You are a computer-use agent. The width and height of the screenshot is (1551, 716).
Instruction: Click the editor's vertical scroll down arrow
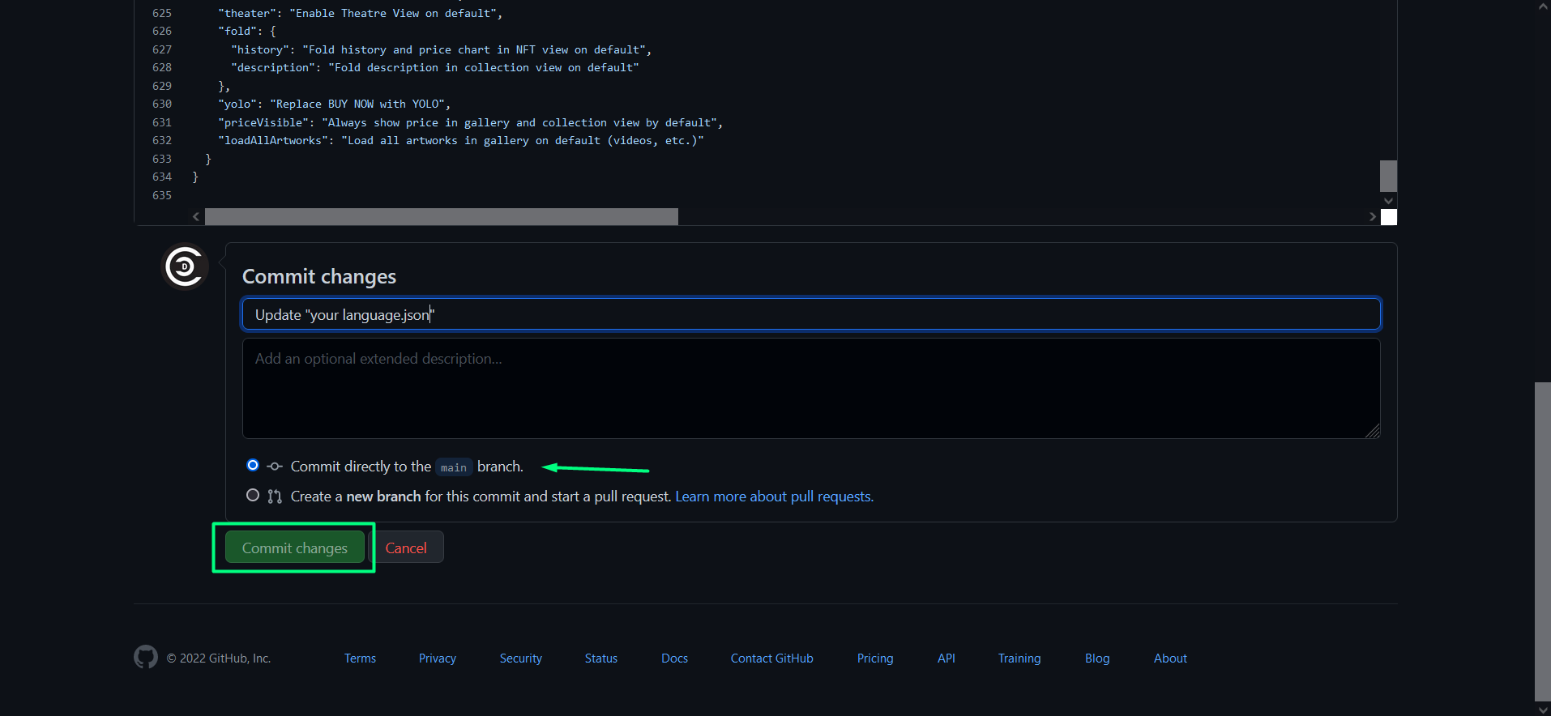pyautogui.click(x=1388, y=201)
